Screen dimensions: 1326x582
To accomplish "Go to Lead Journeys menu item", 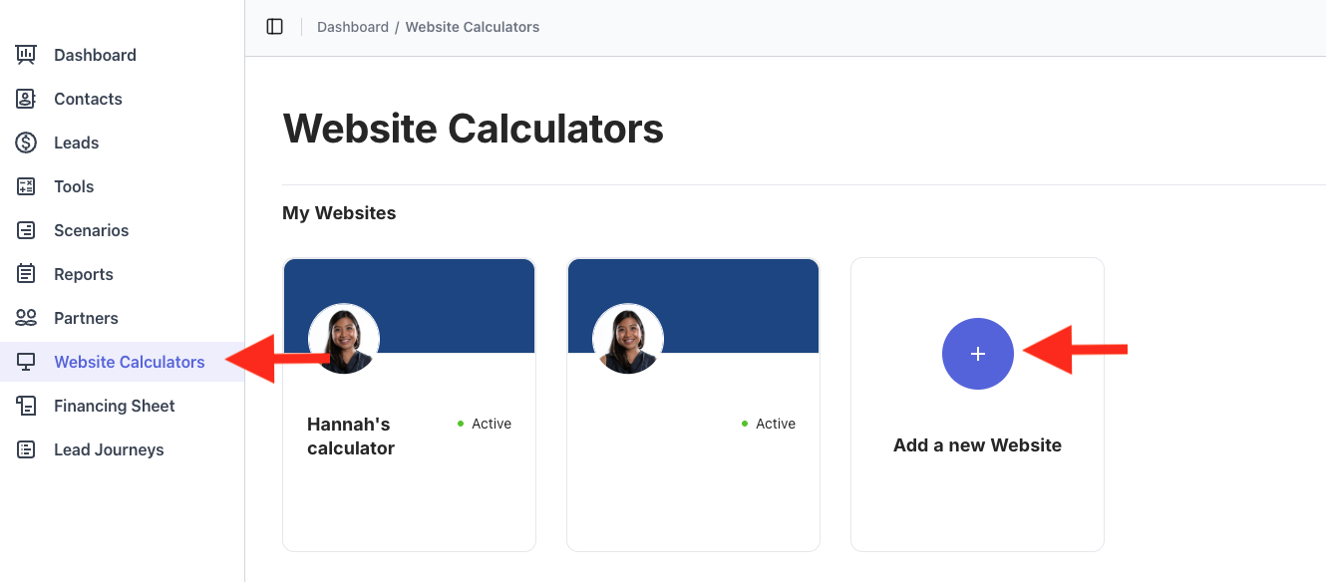I will click(x=109, y=449).
